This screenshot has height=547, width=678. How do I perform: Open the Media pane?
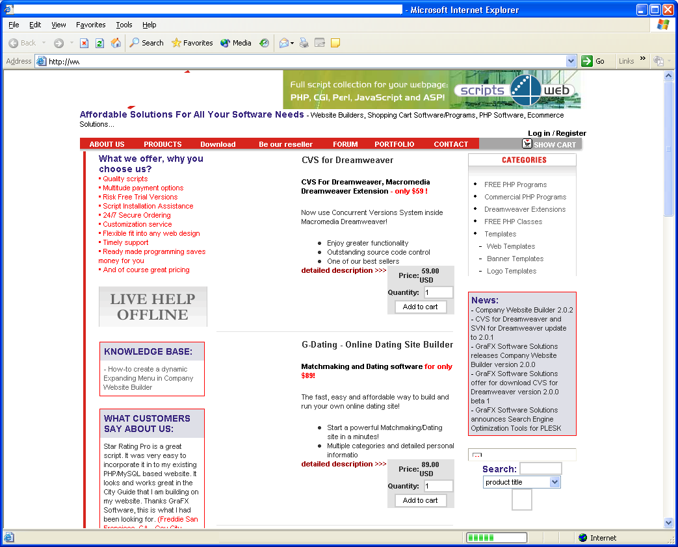236,43
